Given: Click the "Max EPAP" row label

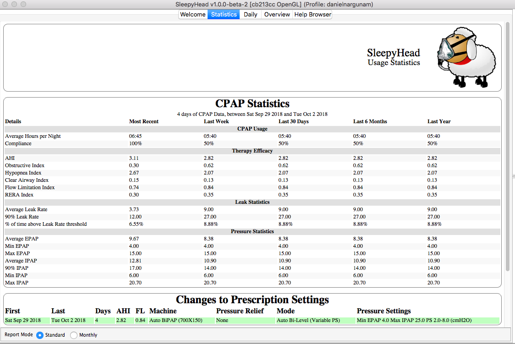Looking at the screenshot, I should 17,253.
